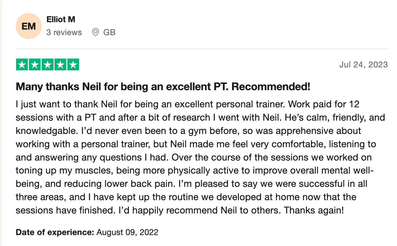Select the third green rating star
The image size is (397, 246).
[x=48, y=65]
